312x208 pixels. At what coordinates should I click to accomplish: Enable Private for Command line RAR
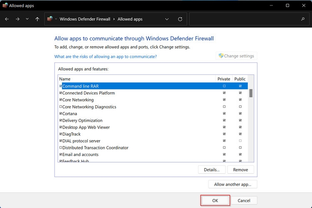click(x=224, y=86)
